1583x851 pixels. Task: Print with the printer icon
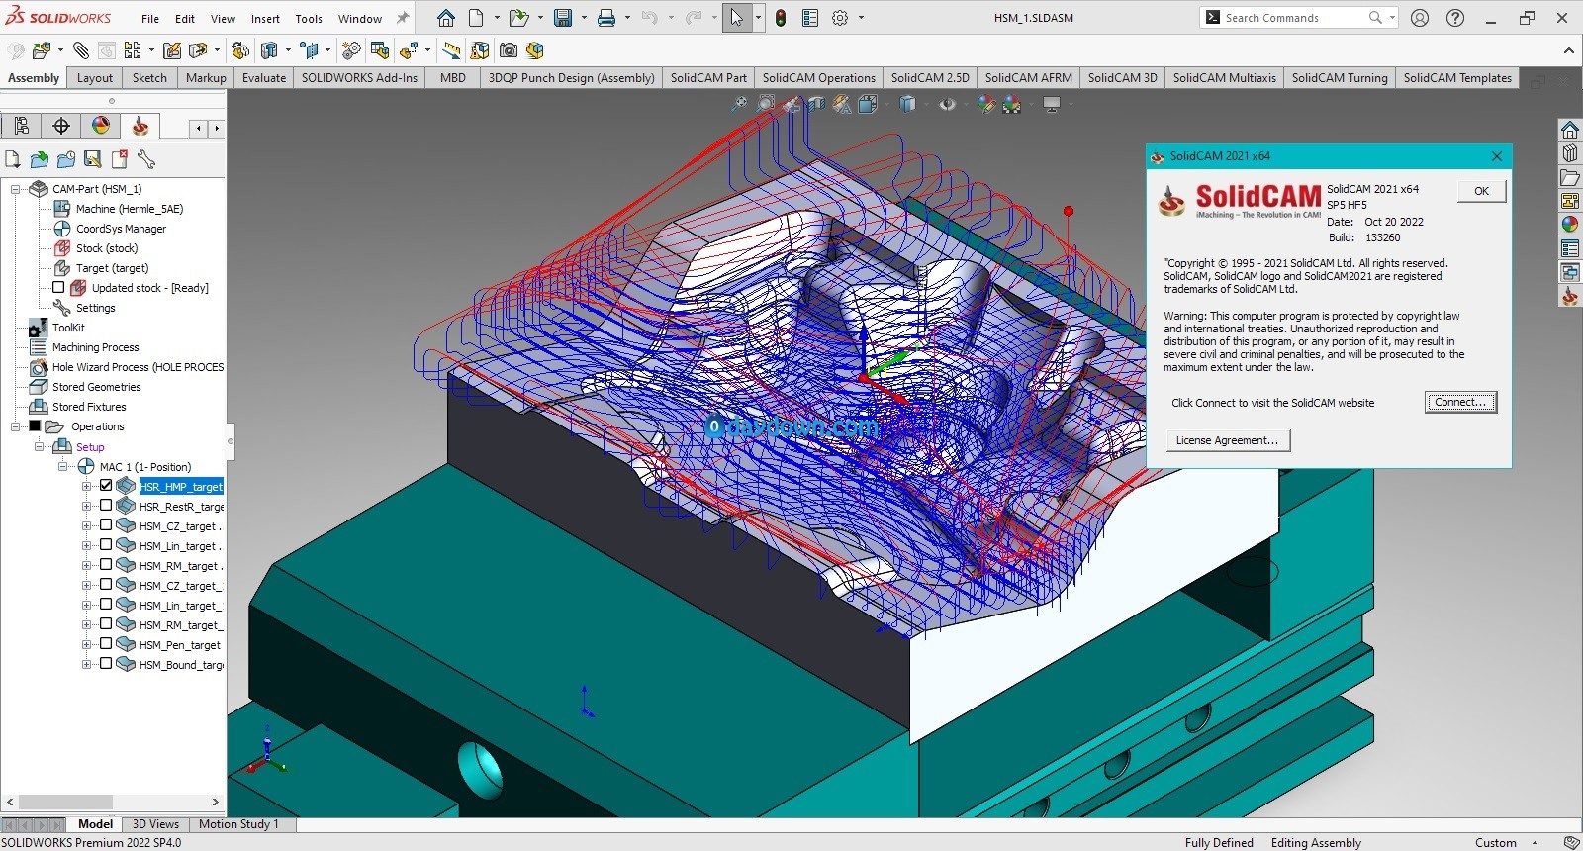pos(606,18)
